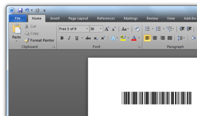Viewport: 197px width, 116px height.
Task: Toggle Align Text Left
Action: pyautogui.click(x=147, y=38)
